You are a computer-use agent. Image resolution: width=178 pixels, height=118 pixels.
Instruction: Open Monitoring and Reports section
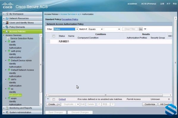pyautogui.click(x=22, y=108)
